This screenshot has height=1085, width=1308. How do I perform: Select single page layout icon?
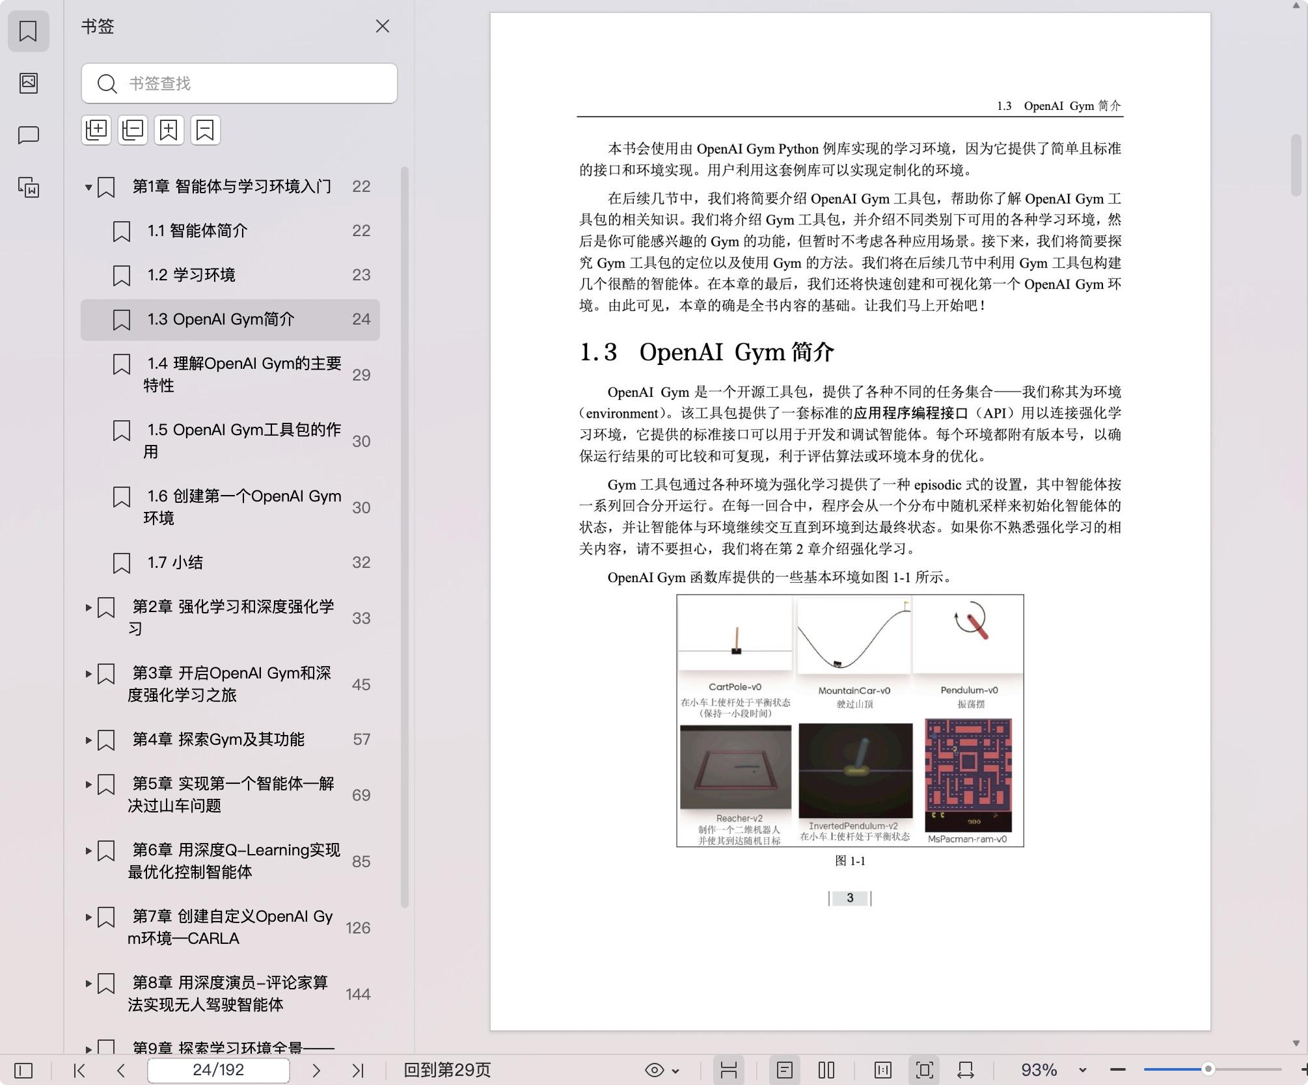point(785,1071)
